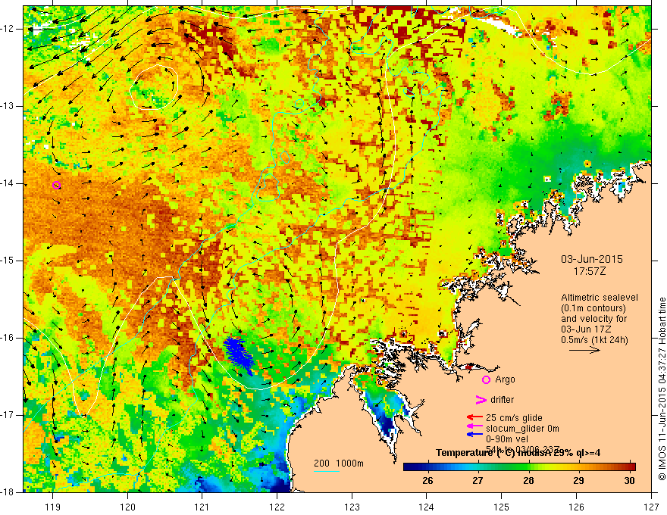Click the Temperature (°C) colorbar title

pos(518,453)
